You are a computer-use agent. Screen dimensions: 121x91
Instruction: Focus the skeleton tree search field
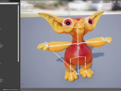point(9,3)
